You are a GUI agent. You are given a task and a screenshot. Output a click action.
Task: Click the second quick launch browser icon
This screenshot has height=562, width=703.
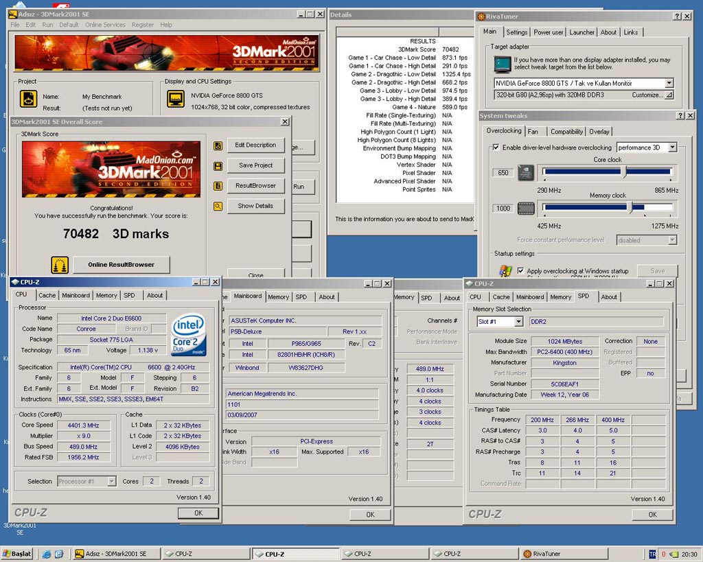pos(59,554)
